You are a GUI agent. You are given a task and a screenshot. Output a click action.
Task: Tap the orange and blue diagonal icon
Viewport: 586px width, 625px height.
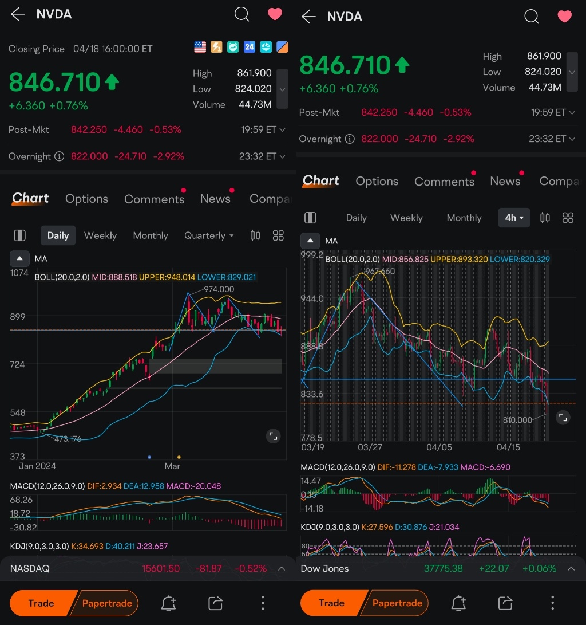point(282,47)
